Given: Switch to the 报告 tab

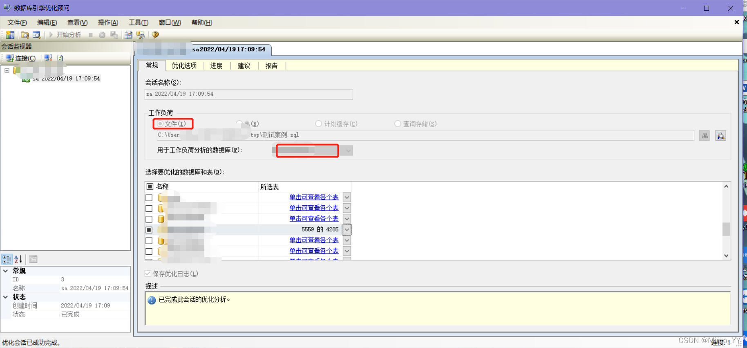Looking at the screenshot, I should 271,65.
